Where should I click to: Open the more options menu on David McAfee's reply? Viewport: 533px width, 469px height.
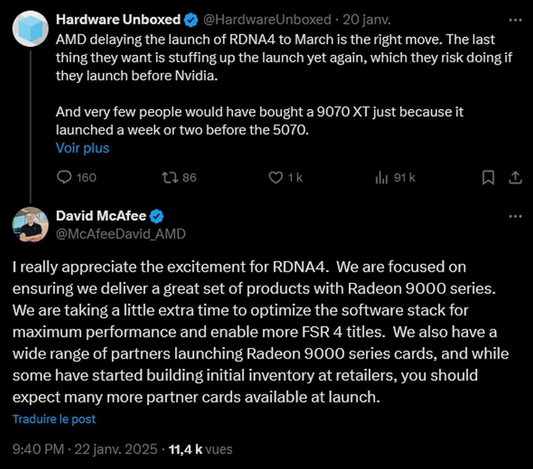pos(515,215)
